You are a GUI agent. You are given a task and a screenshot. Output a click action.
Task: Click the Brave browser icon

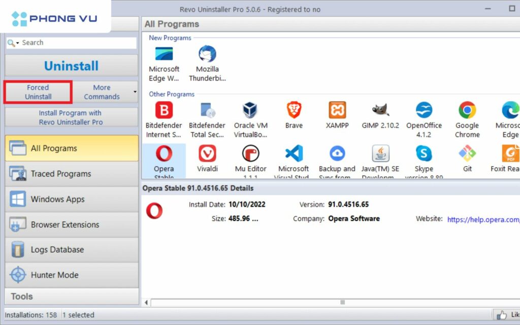pyautogui.click(x=294, y=111)
